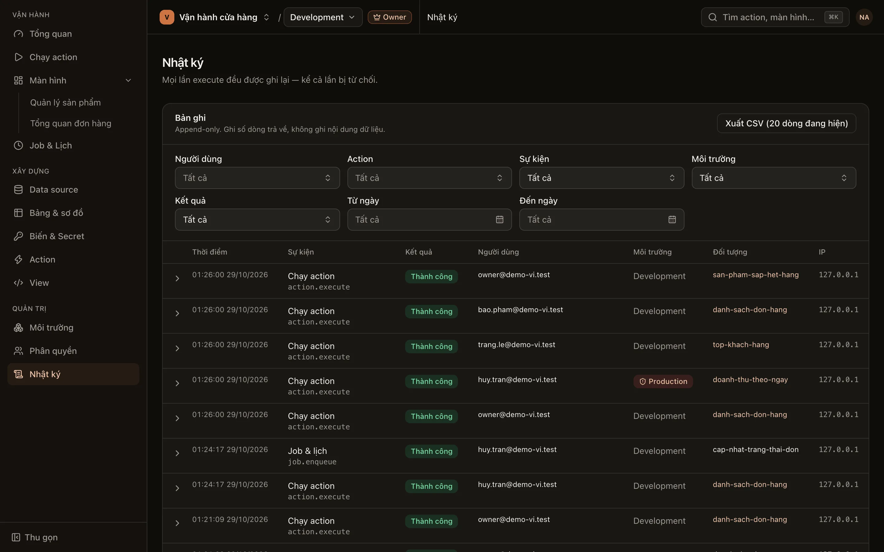
Task: Collapse the Màn hình submenu chevron
Action: click(x=128, y=80)
